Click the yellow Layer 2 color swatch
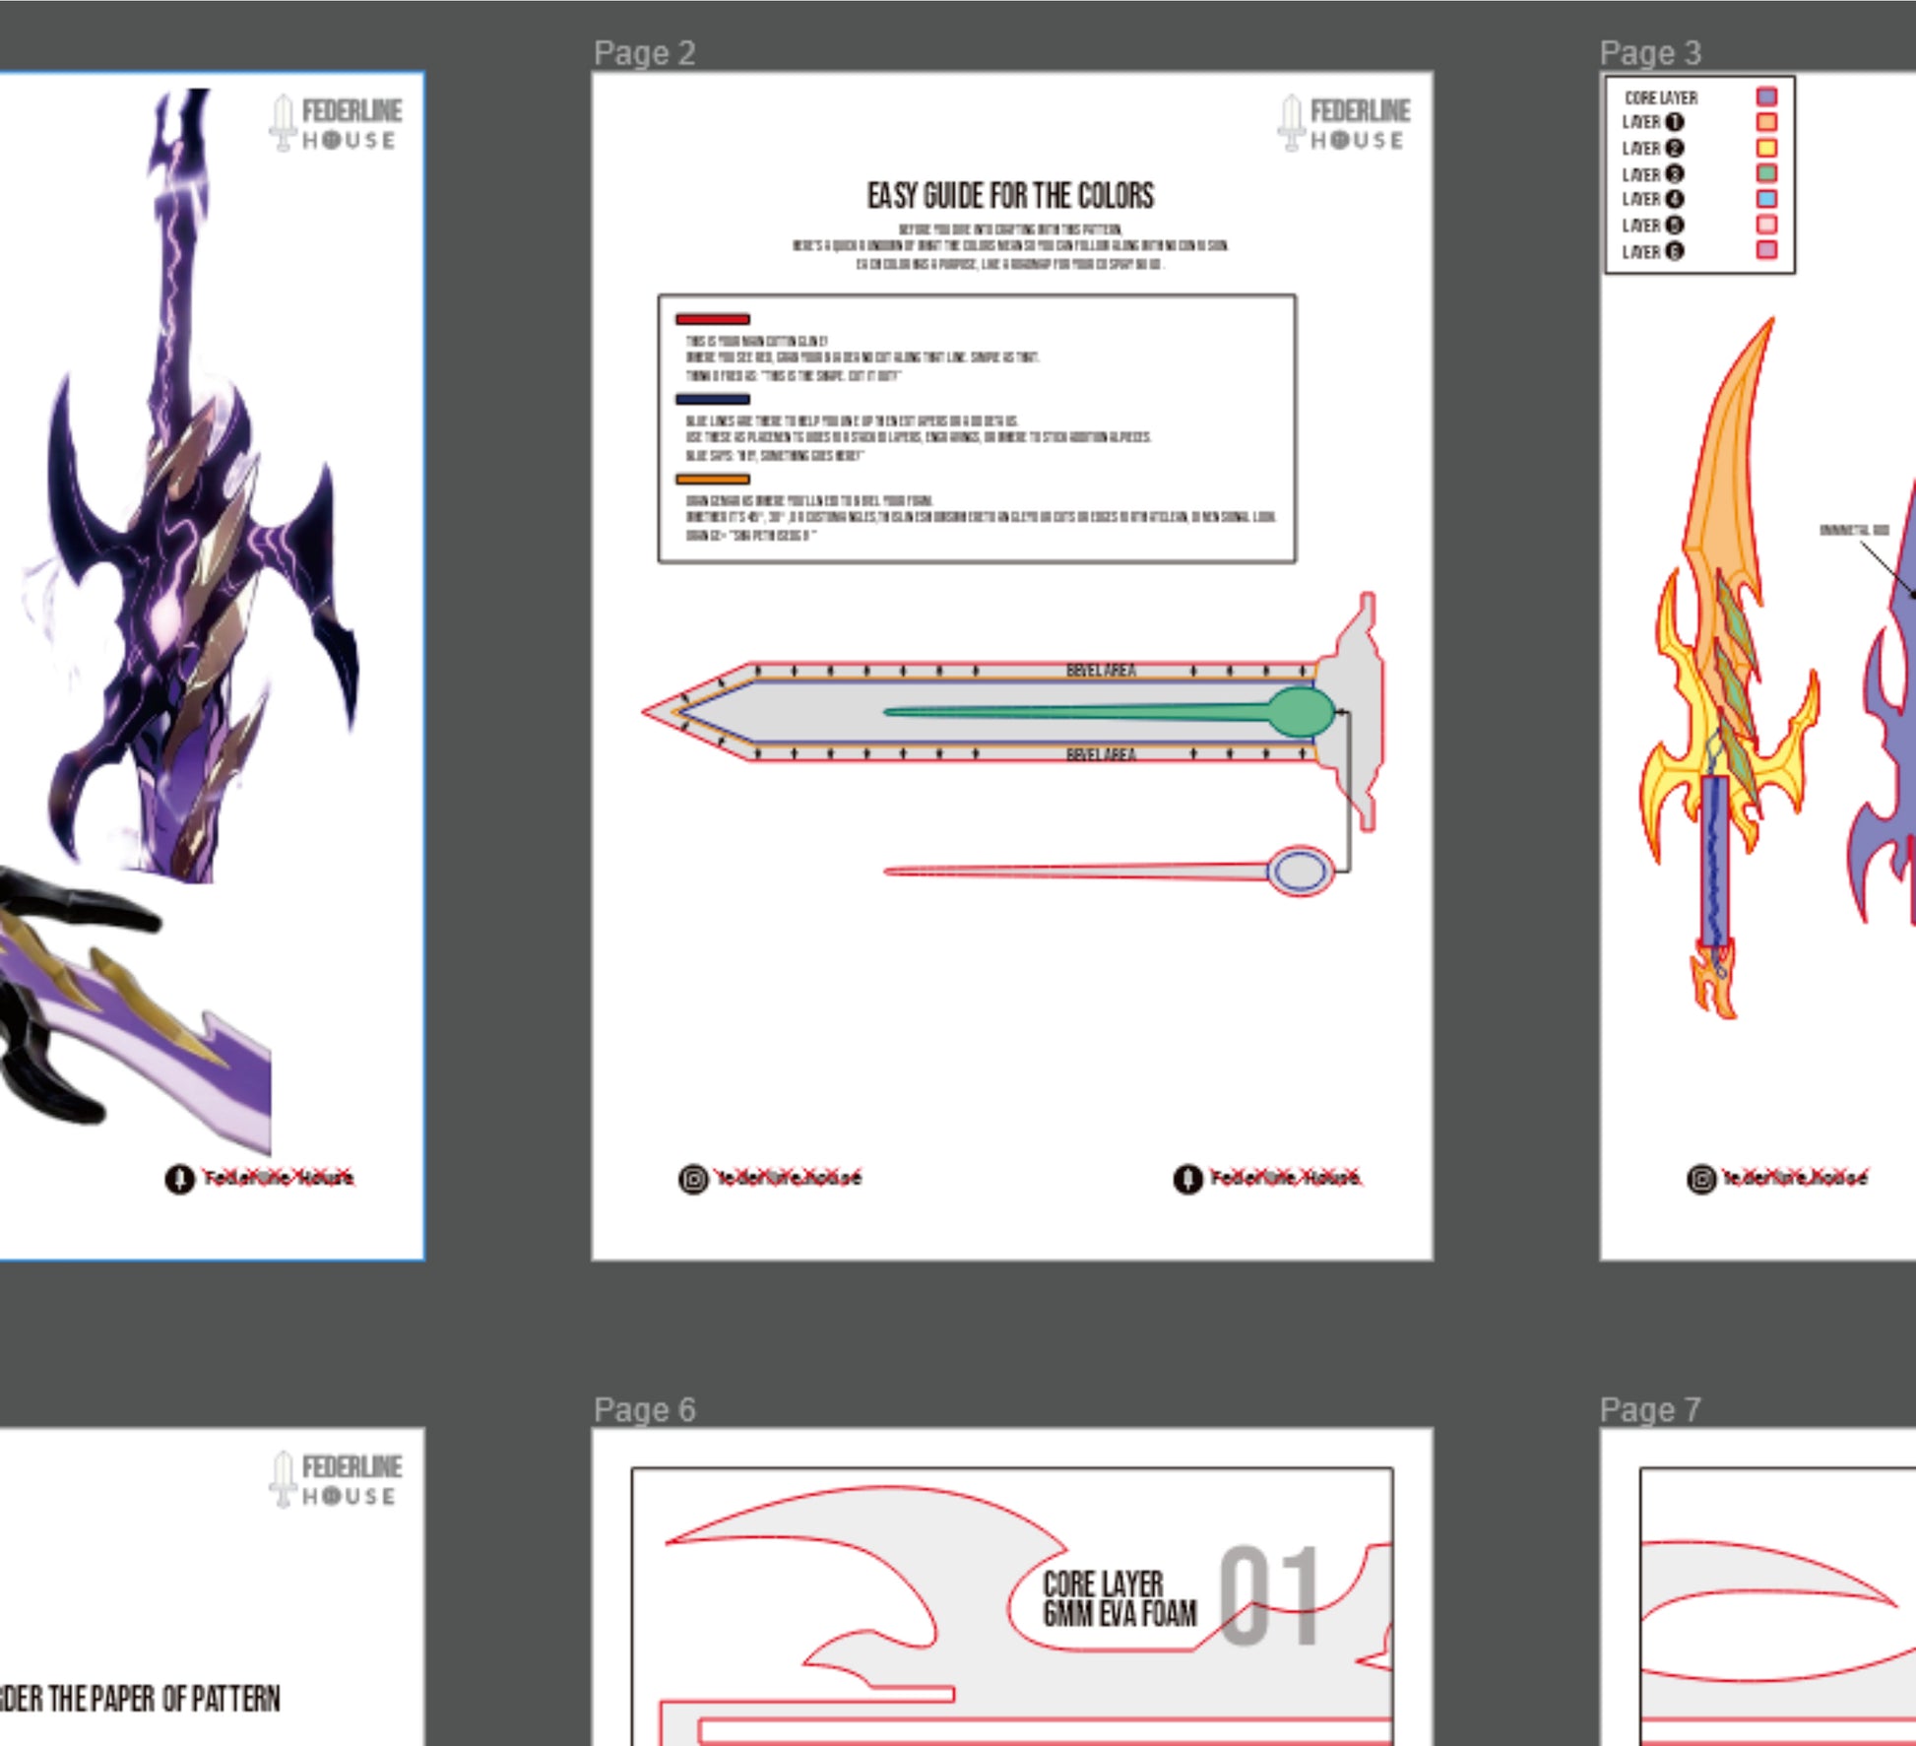The height and width of the screenshot is (1746, 1916). coord(1766,148)
